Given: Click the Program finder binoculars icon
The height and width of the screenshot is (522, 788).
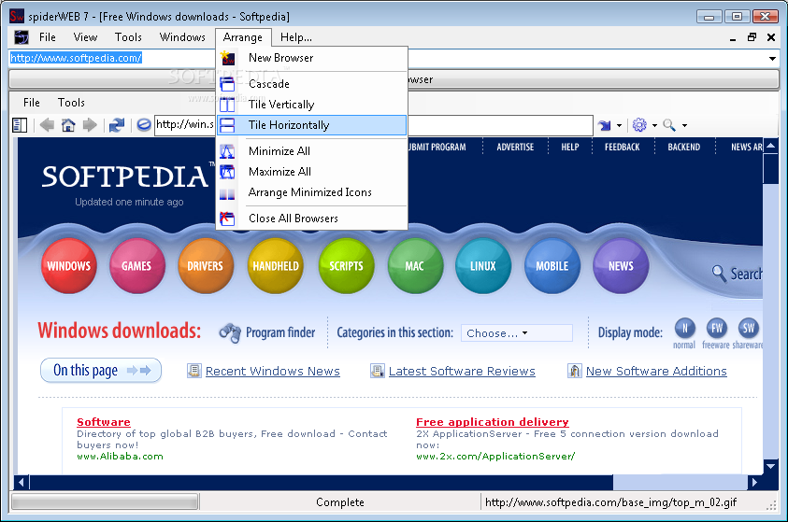Looking at the screenshot, I should pos(230,332).
